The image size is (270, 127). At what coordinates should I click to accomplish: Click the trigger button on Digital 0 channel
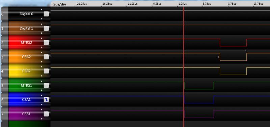coord(46,14)
